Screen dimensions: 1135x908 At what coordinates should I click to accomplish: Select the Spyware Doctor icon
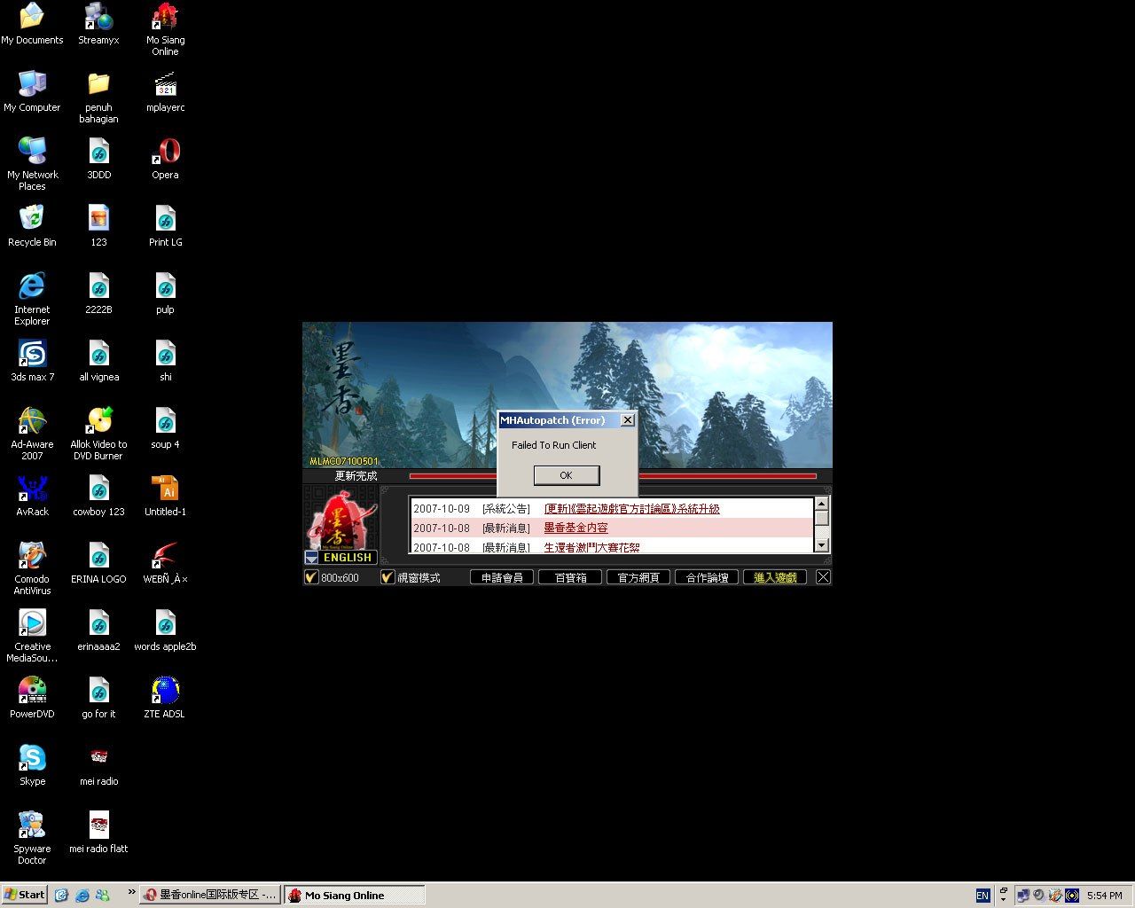pos(32,839)
